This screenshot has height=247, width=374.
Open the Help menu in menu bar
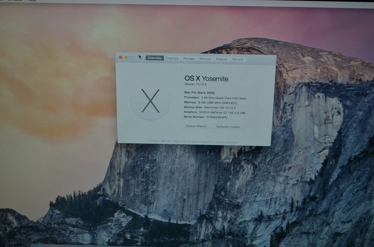[32, 1]
